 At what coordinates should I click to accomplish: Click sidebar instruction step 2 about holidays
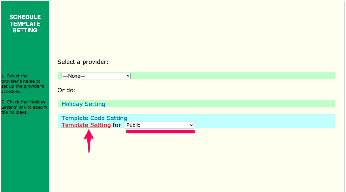24,107
